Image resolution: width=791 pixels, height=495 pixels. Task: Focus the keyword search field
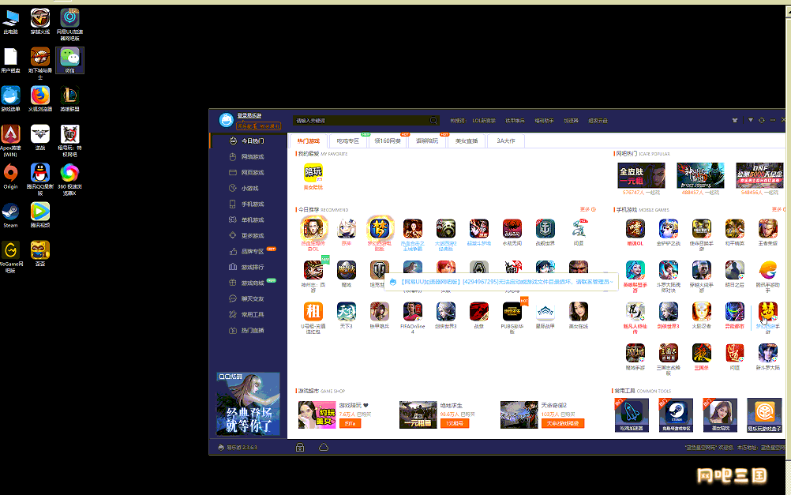coord(361,121)
